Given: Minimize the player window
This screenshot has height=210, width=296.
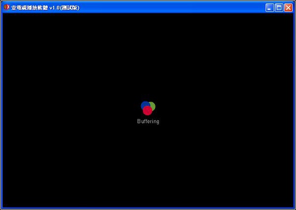Looking at the screenshot, I should point(270,7).
